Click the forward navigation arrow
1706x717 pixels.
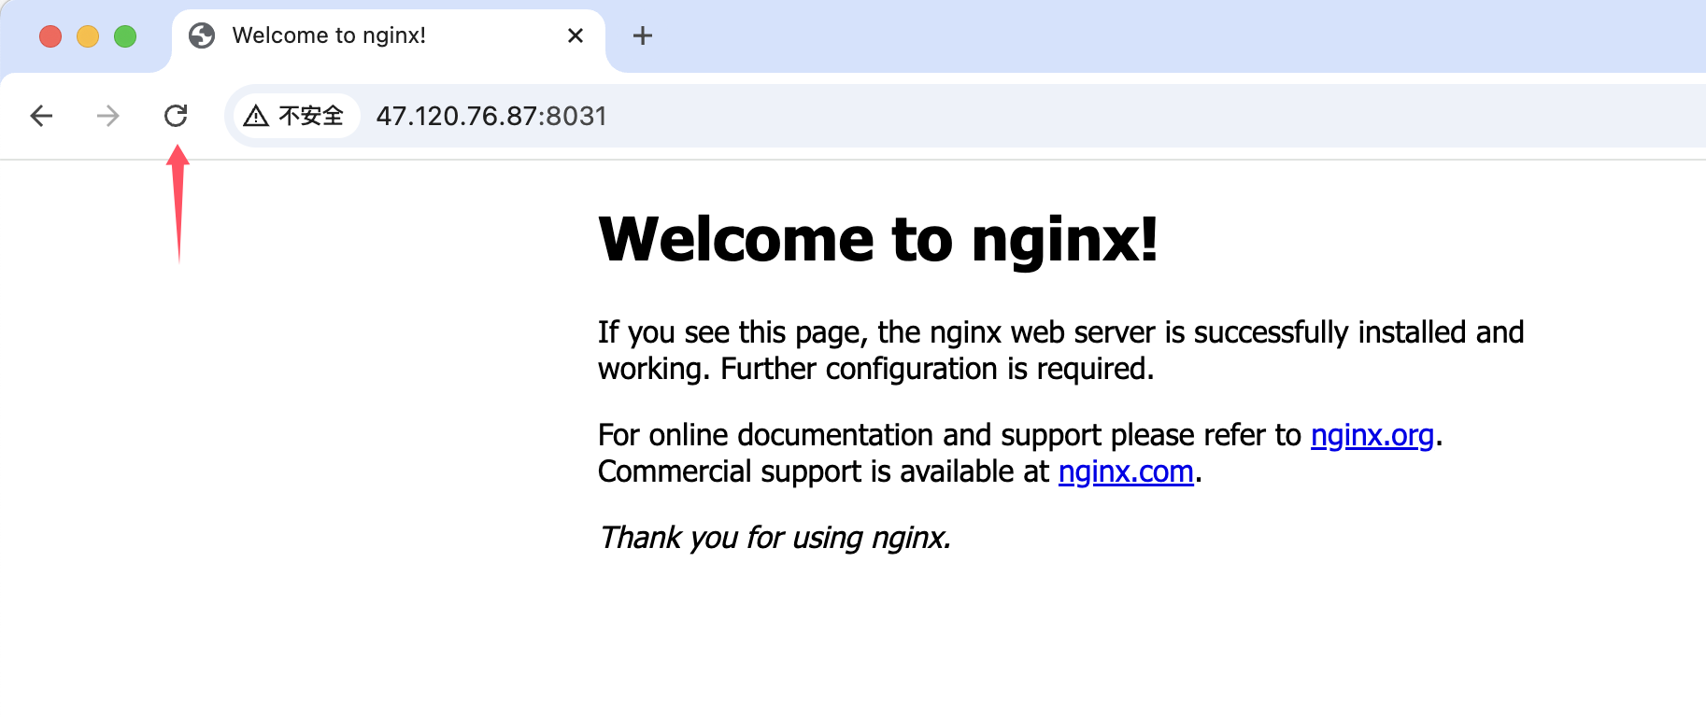(108, 116)
